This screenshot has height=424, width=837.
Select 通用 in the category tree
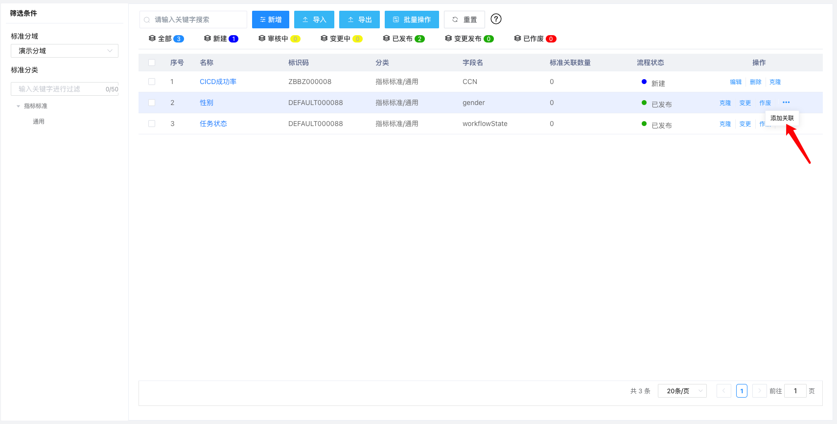[39, 122]
